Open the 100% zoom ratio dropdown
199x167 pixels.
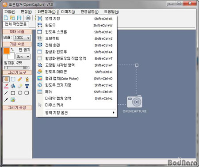coord(22,38)
